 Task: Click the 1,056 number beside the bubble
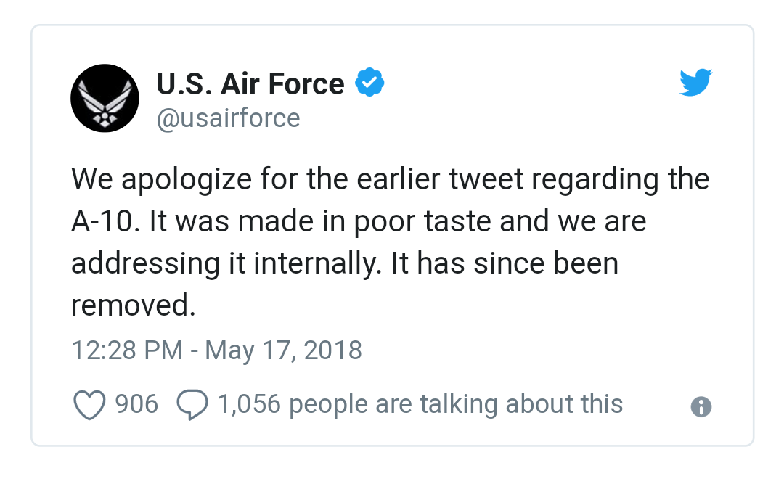click(x=249, y=403)
